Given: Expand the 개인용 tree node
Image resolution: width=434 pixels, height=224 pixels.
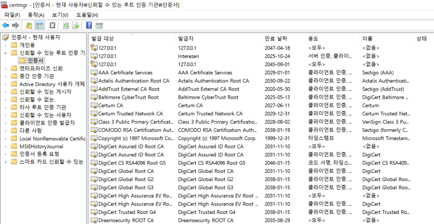Looking at the screenshot, I should 6,45.
